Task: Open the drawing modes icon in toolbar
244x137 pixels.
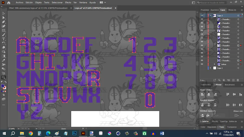Action: 4,95
